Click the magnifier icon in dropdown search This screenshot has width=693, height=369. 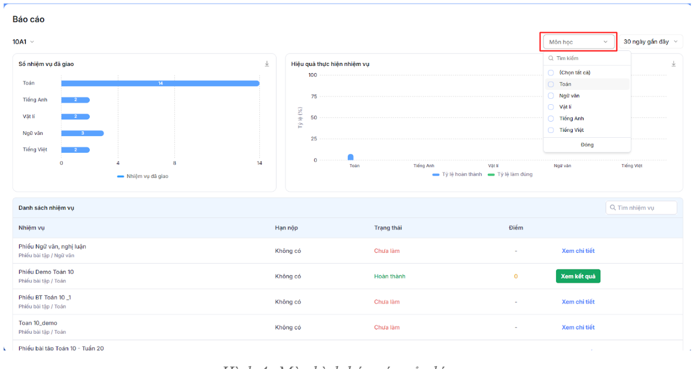click(x=551, y=59)
